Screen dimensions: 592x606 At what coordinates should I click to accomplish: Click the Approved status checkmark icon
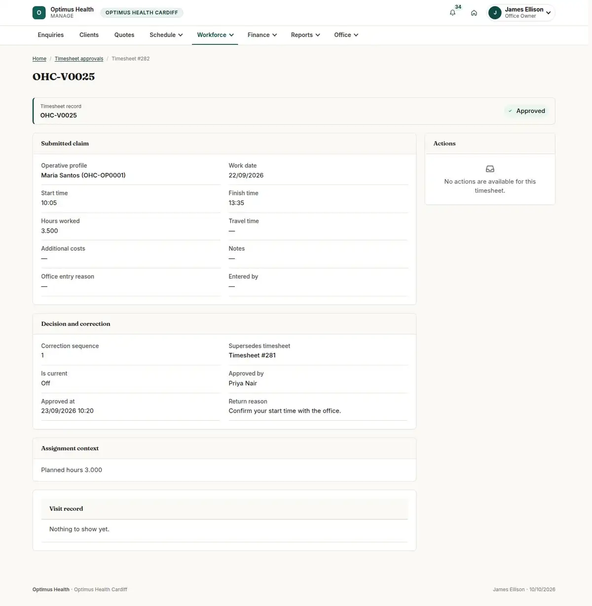[x=510, y=111]
